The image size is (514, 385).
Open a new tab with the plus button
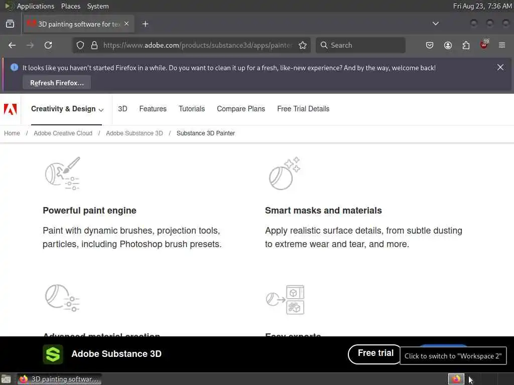(x=145, y=24)
